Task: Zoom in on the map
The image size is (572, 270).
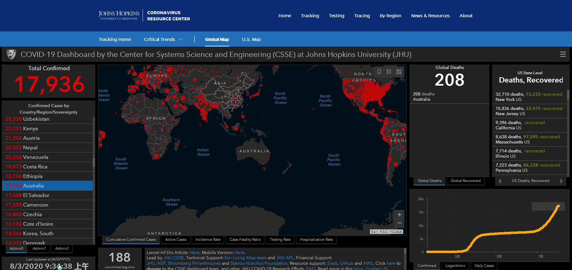Action: 399,215
